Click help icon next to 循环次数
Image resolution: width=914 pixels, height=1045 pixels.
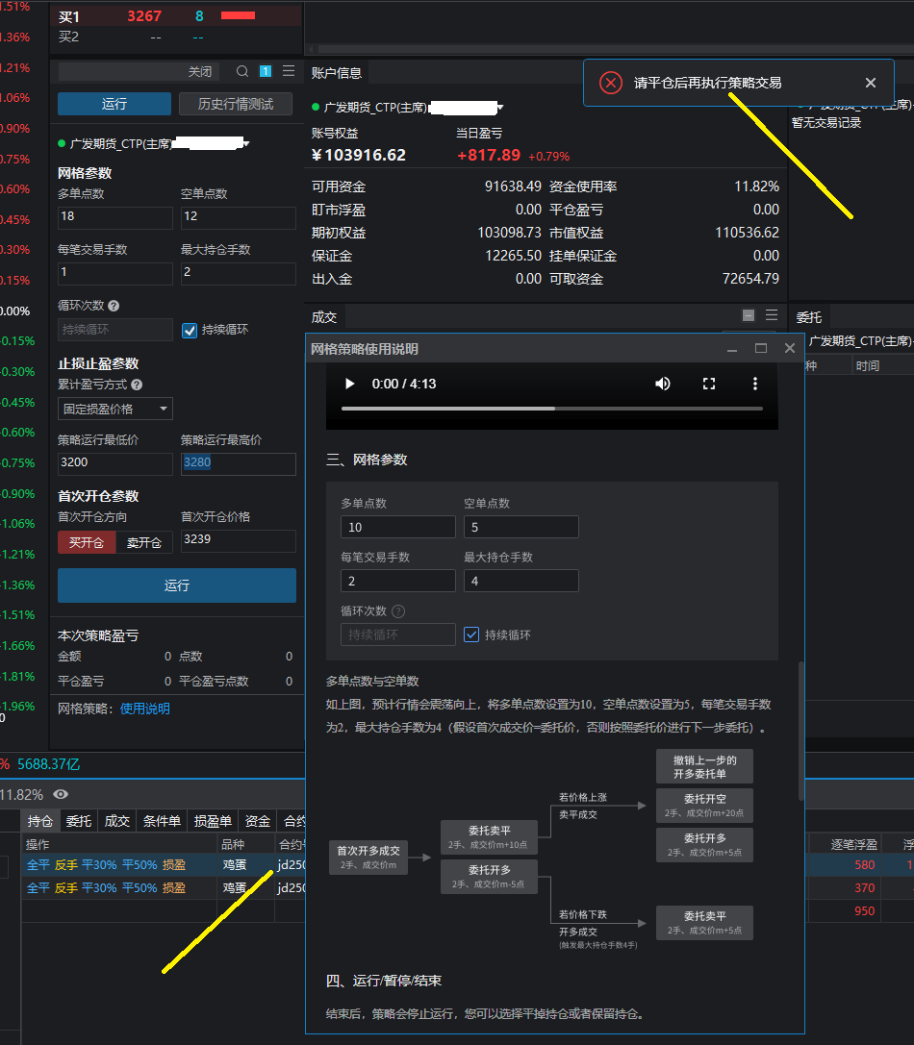[114, 306]
